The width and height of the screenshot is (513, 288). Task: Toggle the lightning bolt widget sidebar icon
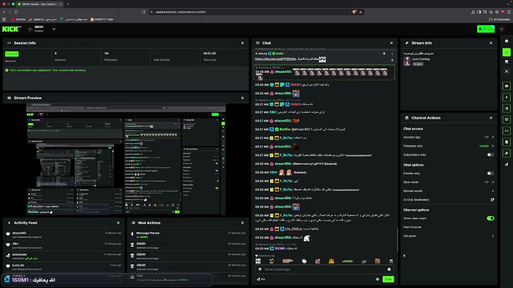point(507,97)
